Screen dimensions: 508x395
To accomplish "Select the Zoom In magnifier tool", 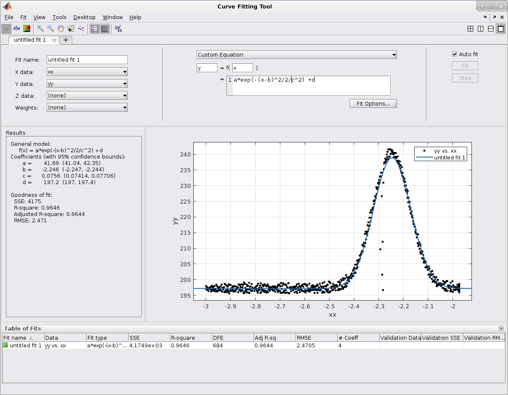I will 40,28.
